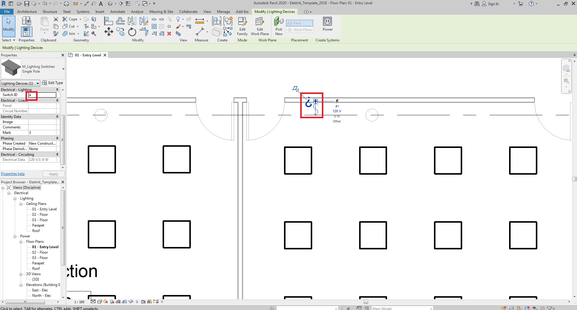Open the view scale 1 : 100 selector

click(79, 302)
